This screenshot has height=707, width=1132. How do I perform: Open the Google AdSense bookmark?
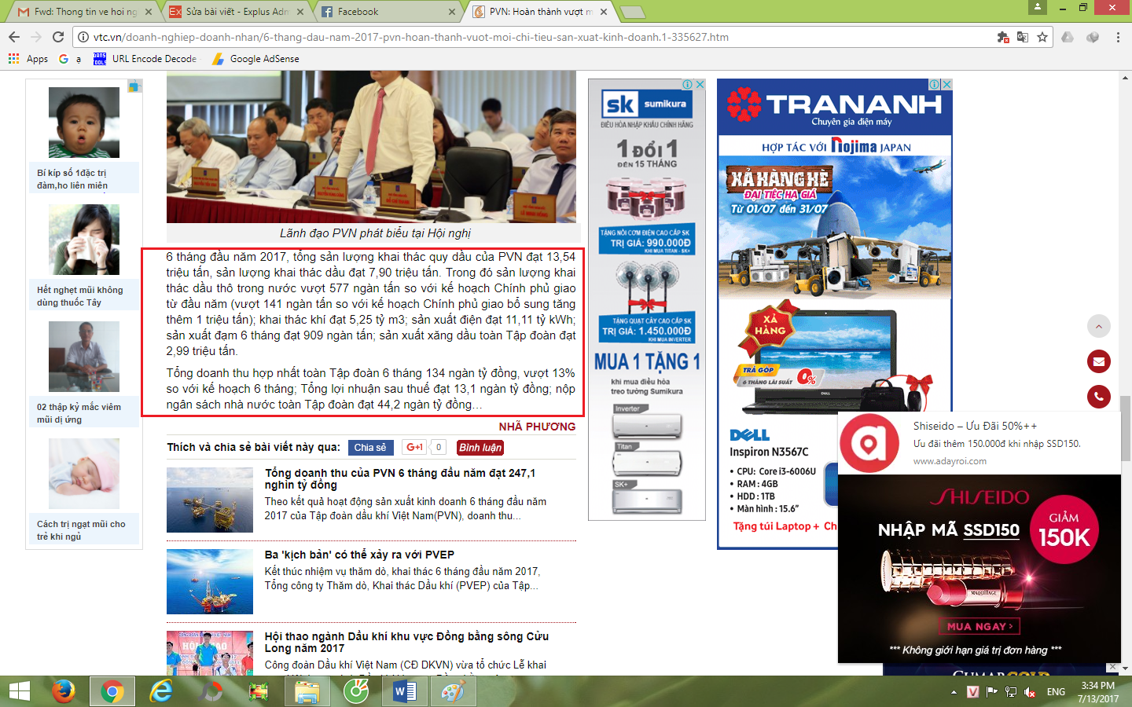263,59
